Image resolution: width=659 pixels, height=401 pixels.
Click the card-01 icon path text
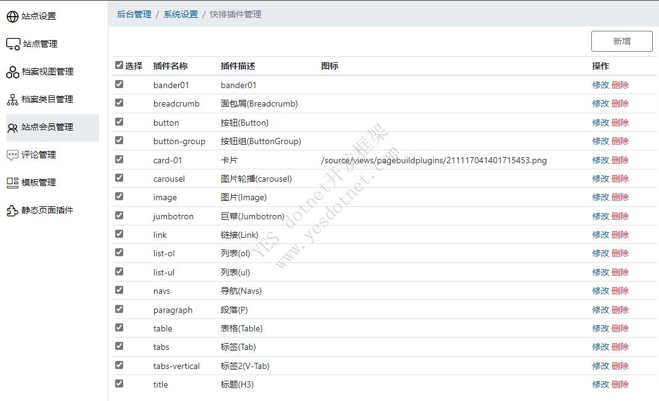pos(434,160)
